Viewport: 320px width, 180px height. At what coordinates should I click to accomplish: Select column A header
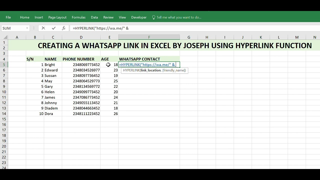point(17,37)
